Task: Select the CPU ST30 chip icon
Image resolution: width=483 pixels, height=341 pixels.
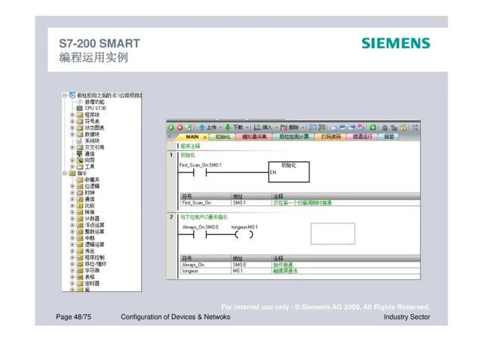Action: tap(79, 108)
